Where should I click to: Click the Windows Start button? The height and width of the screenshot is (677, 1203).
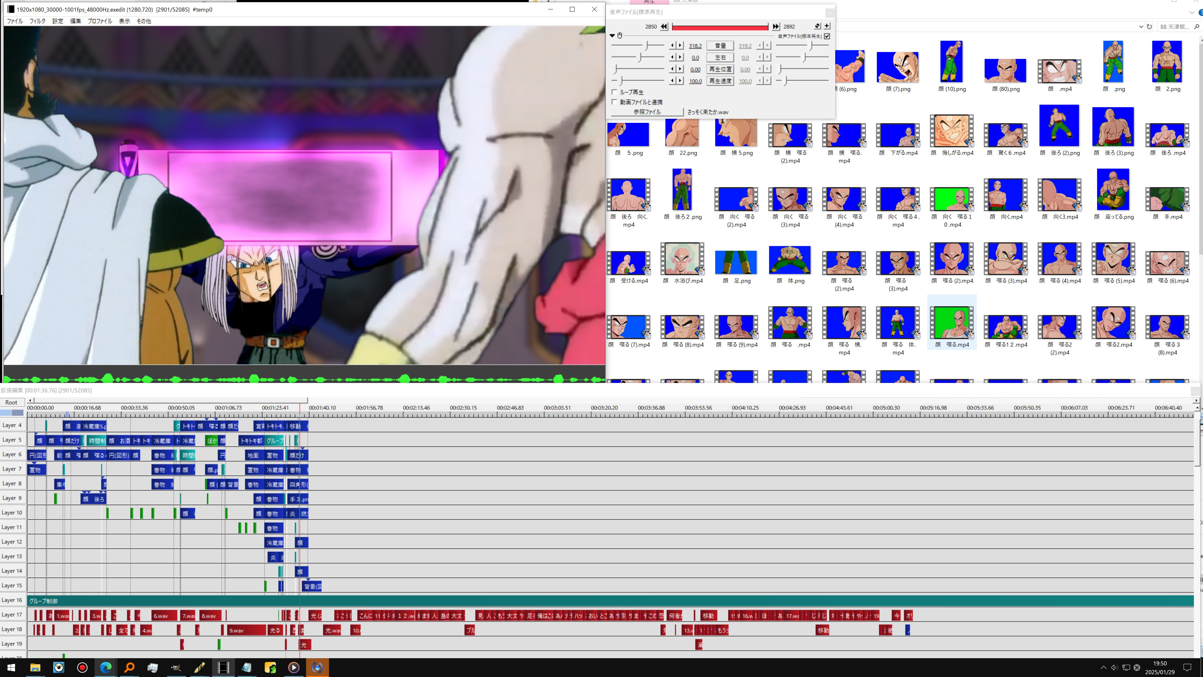(11, 667)
